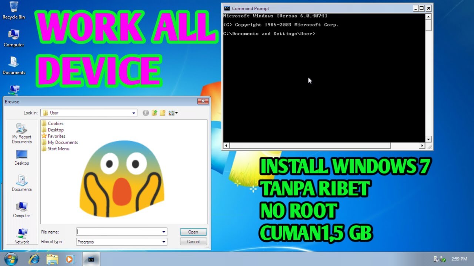The height and width of the screenshot is (266, 474).
Task: Click the security shield tray icon
Action: 443,259
